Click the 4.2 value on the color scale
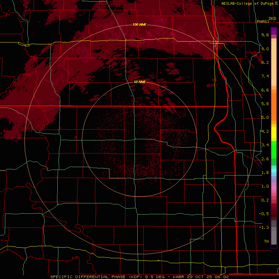 [265, 131]
